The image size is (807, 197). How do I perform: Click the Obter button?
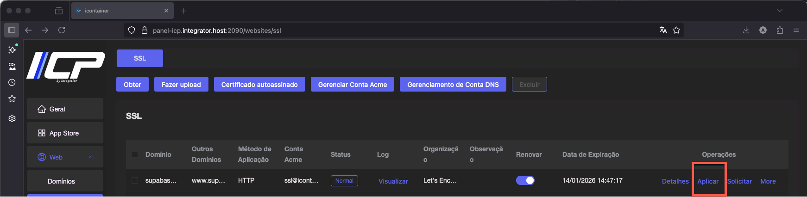[132, 85]
